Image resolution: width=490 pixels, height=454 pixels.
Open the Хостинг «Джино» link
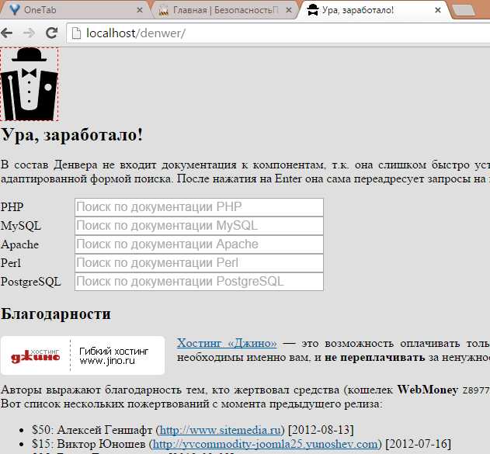227,343
